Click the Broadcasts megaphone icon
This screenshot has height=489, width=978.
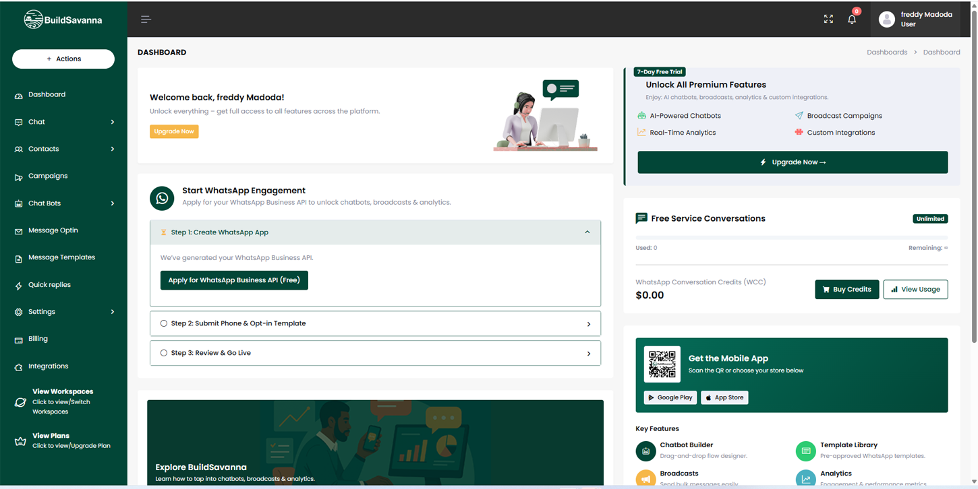645,478
